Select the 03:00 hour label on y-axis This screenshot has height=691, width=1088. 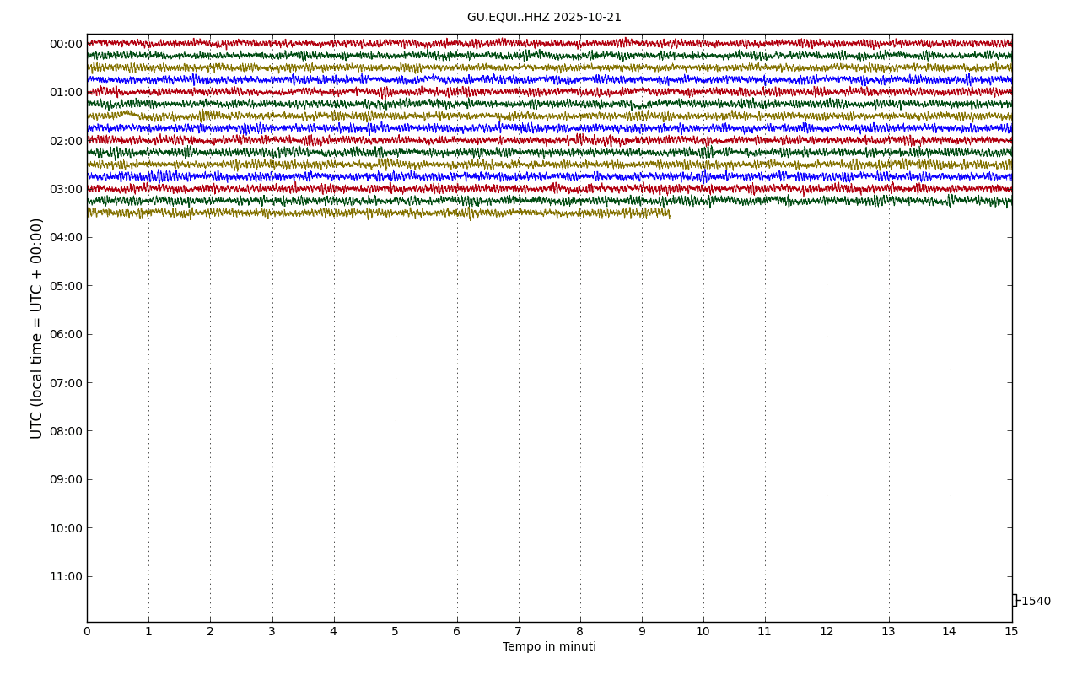click(66, 190)
